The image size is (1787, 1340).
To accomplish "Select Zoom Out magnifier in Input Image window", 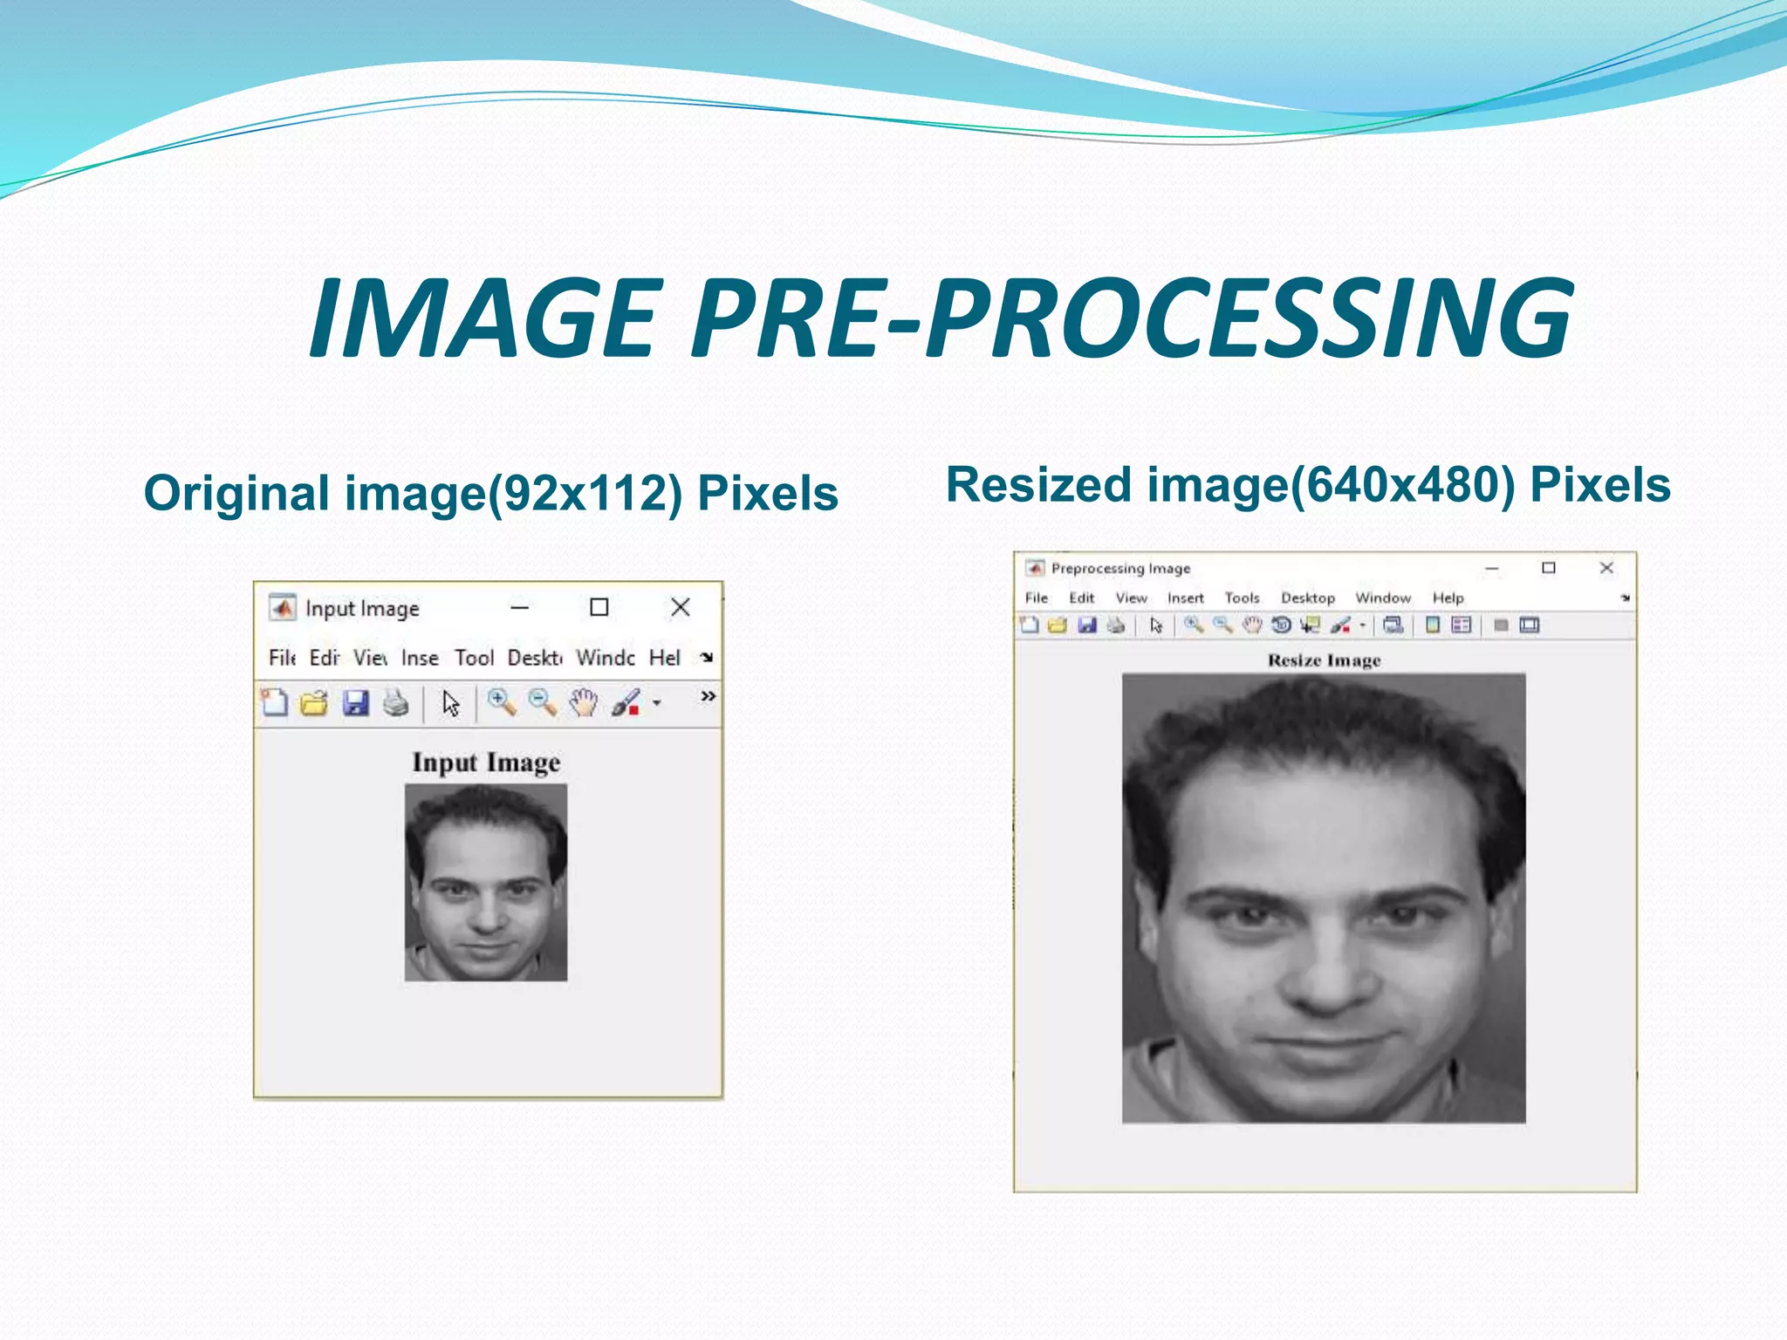I will point(543,702).
